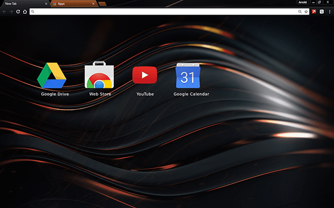Open the zoom magnifier in address bar
This screenshot has height=208, width=334.
(x=300, y=11)
